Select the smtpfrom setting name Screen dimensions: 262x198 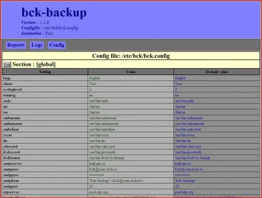coord(11,181)
